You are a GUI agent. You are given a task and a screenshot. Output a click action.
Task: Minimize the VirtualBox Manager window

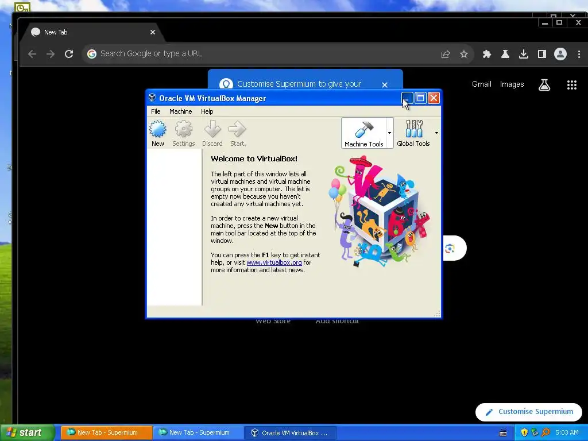[x=407, y=98]
